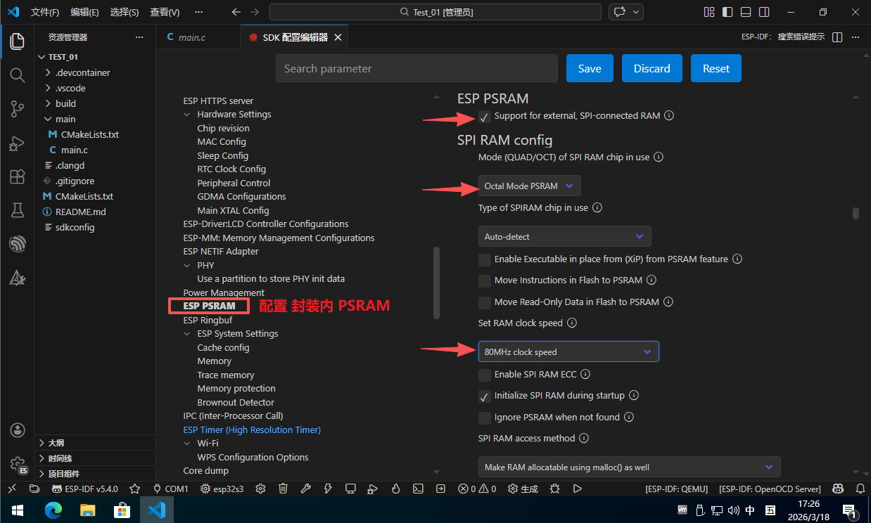871x523 pixels.
Task: Collapse the ESP System Settings tree node
Action: click(x=187, y=333)
